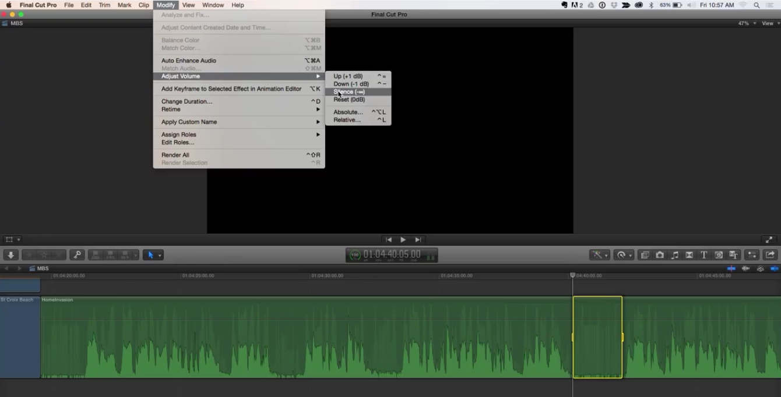This screenshot has width=781, height=397.
Task: Go back in timeline history arrow
Action: (6, 268)
